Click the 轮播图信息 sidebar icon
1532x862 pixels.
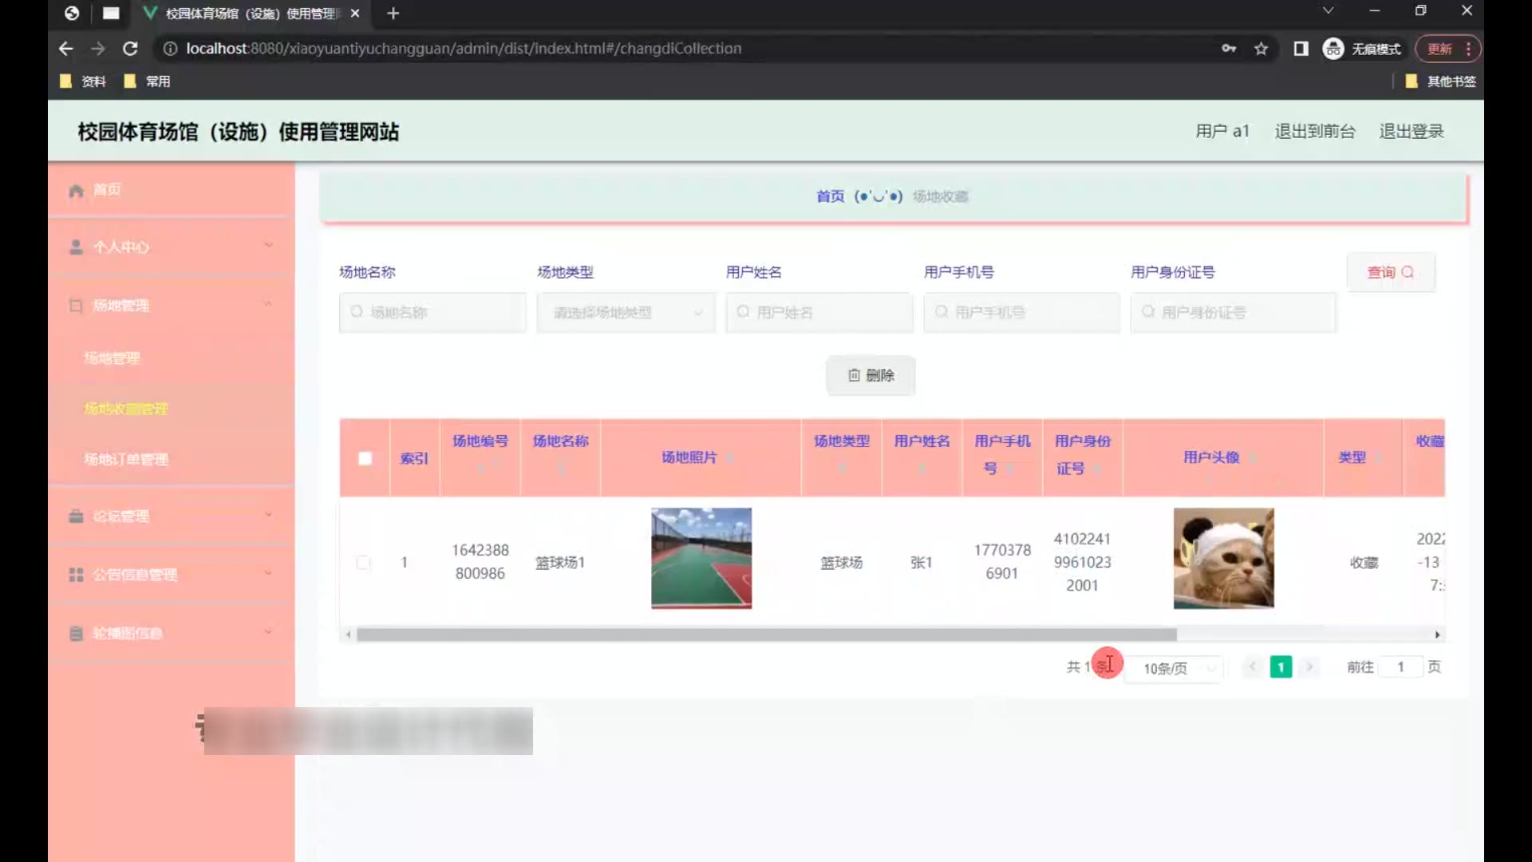pos(76,634)
